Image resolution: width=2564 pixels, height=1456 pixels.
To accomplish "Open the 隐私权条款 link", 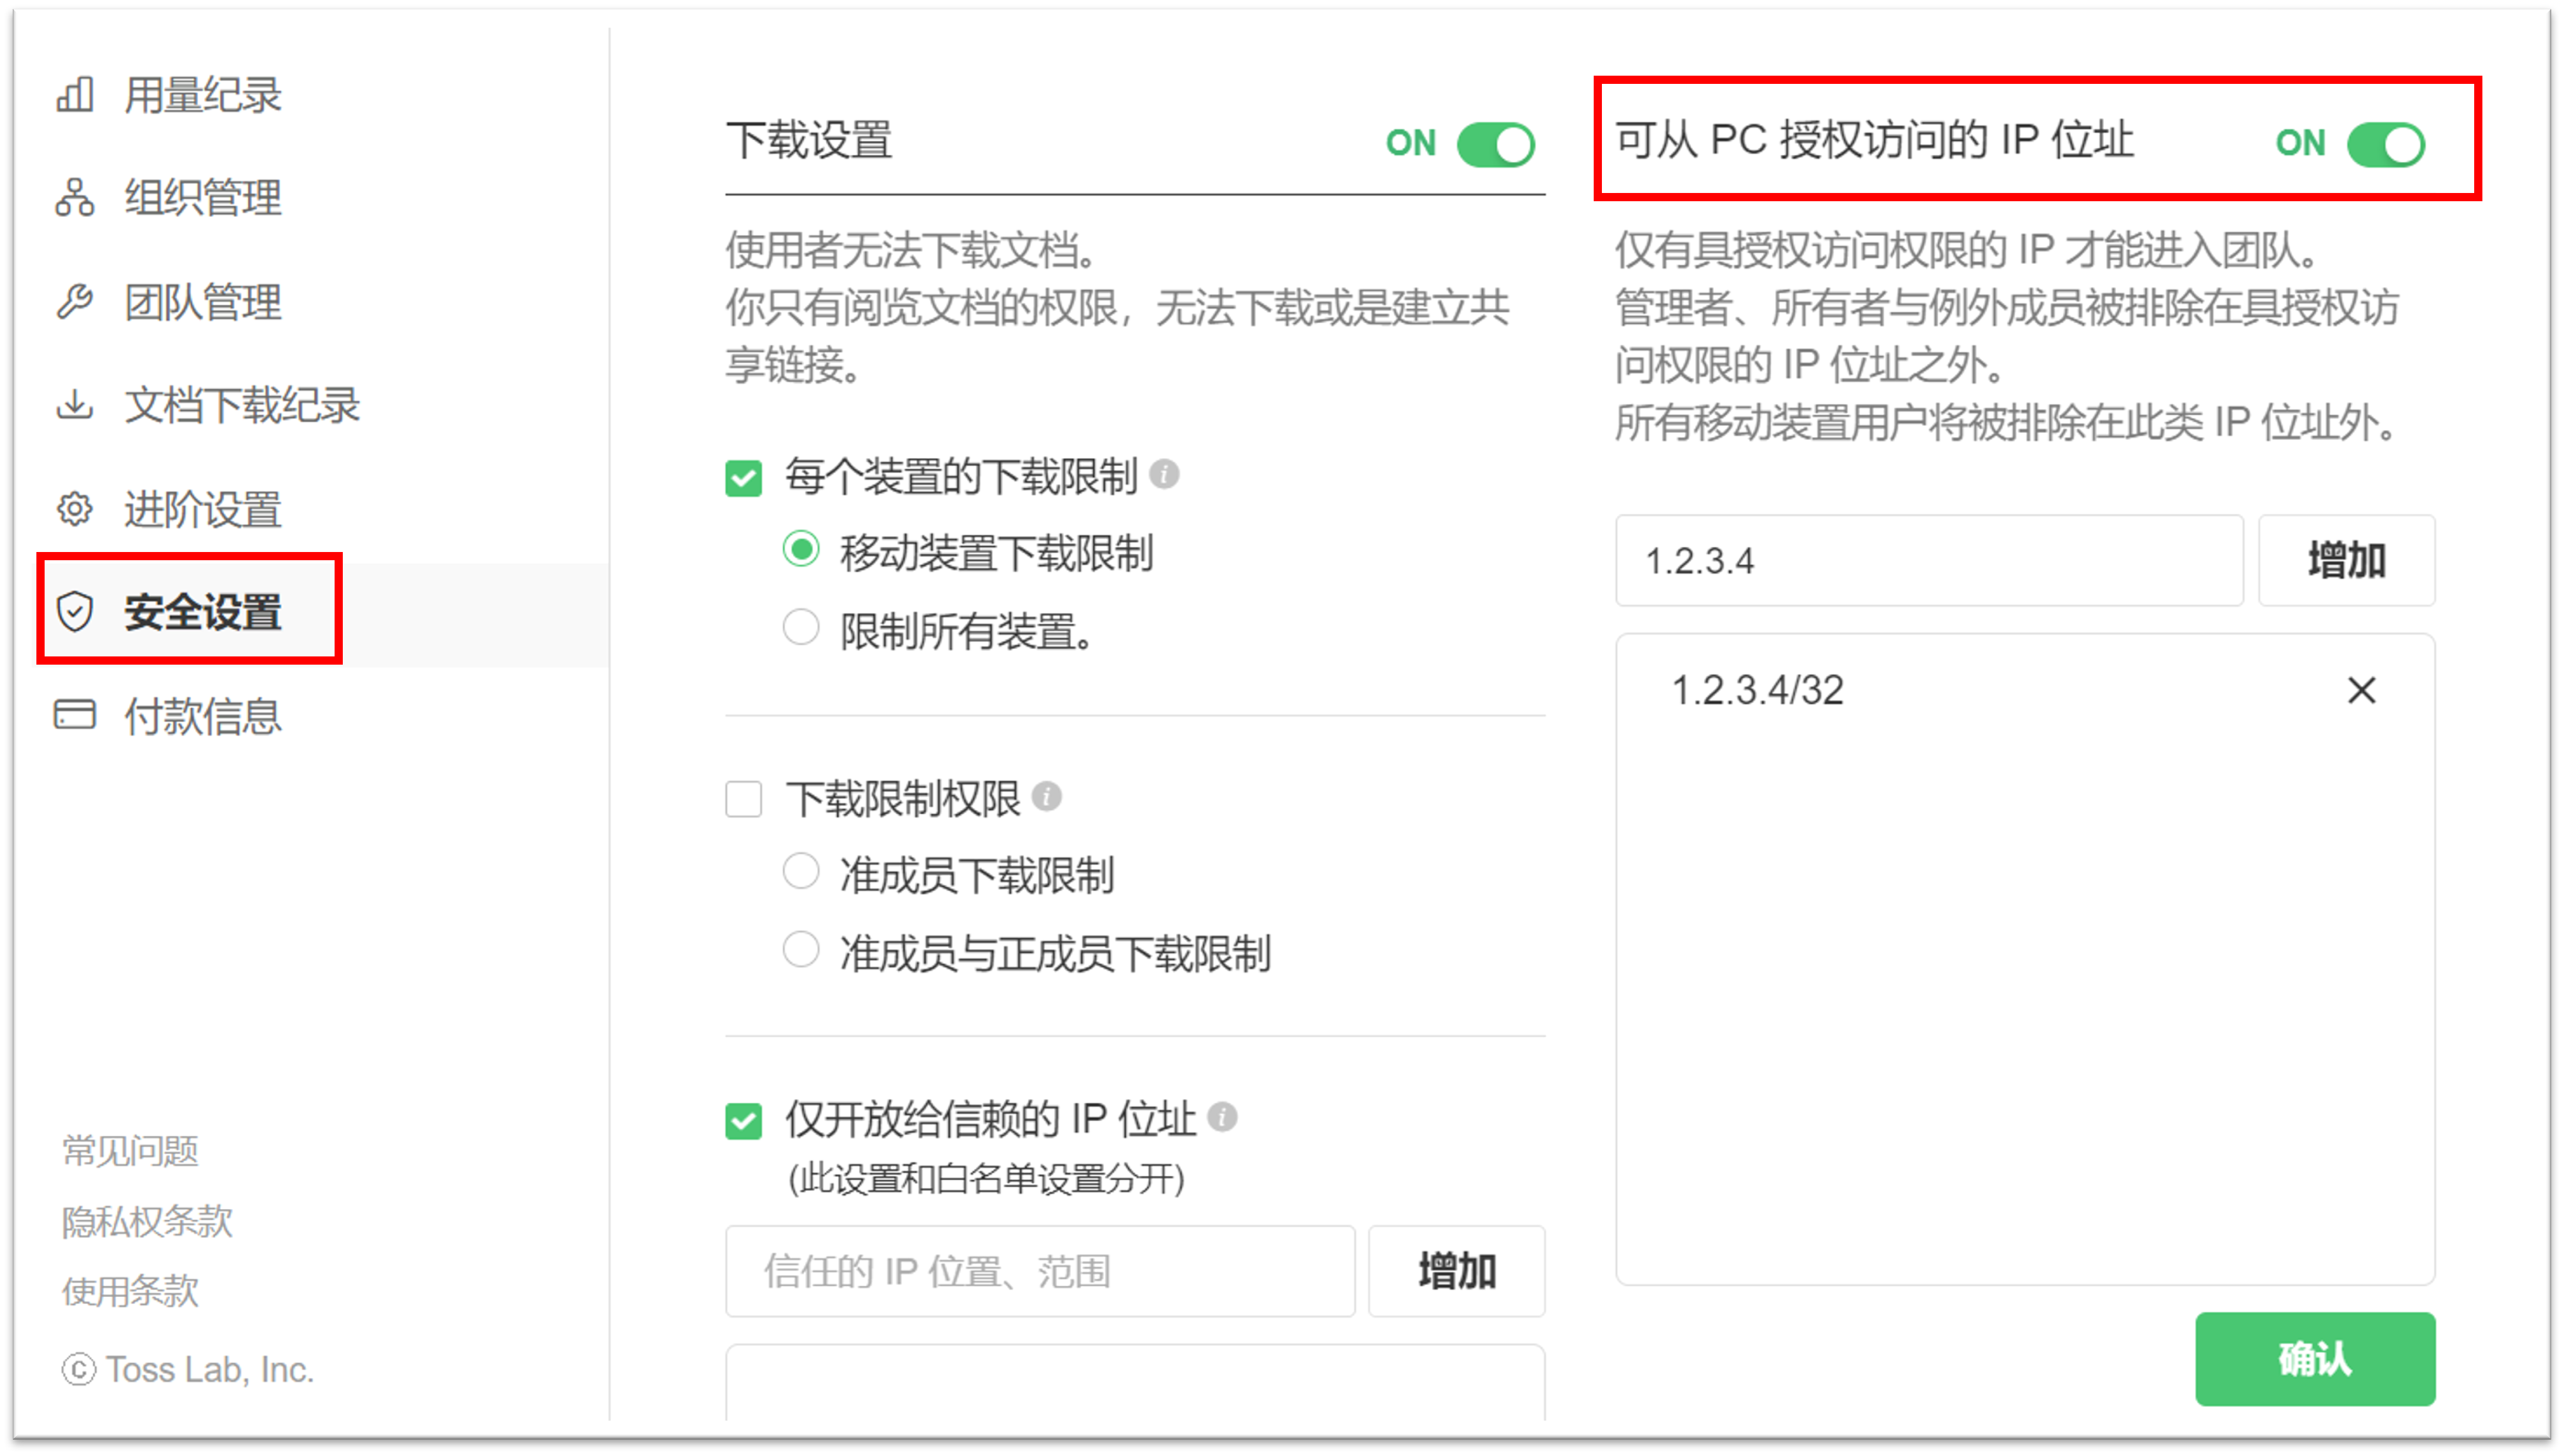I will (x=147, y=1221).
